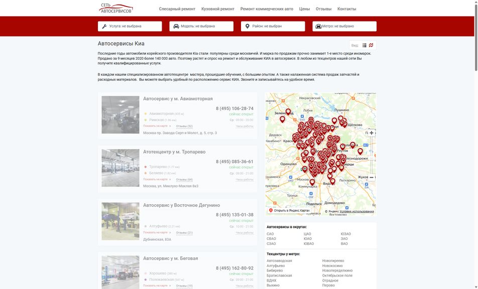This screenshot has height=289, width=478.
Task: Select the ЦАО district link
Action: pyautogui.click(x=307, y=234)
